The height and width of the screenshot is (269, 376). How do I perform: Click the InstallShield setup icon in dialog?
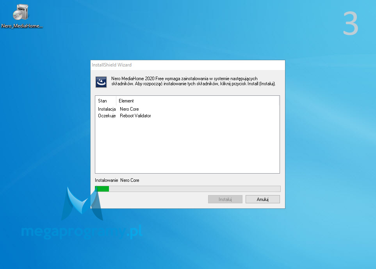(101, 82)
